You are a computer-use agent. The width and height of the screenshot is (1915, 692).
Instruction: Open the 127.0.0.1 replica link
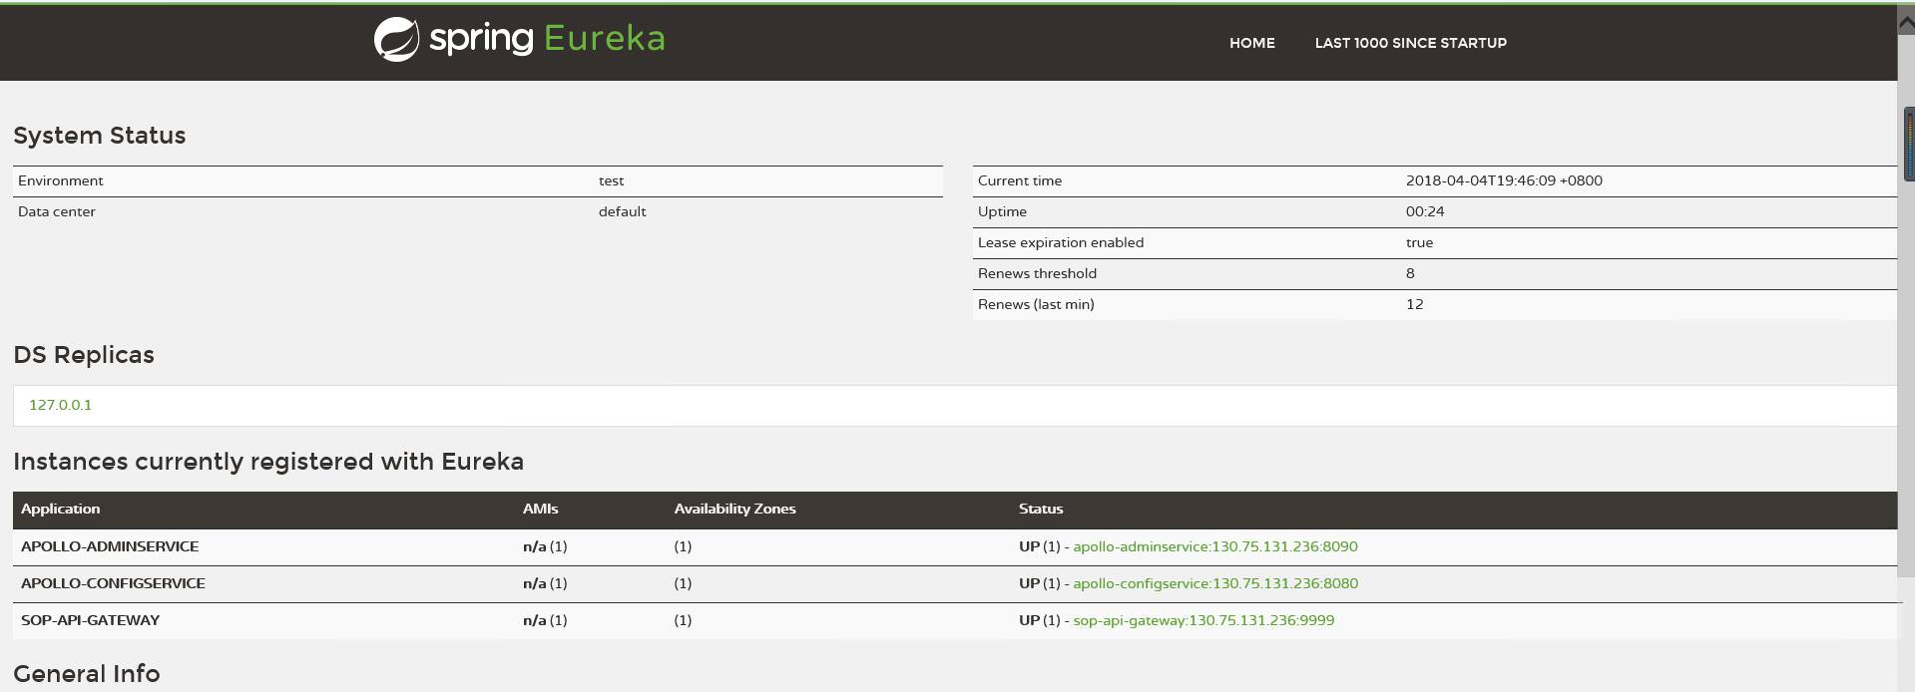[60, 405]
